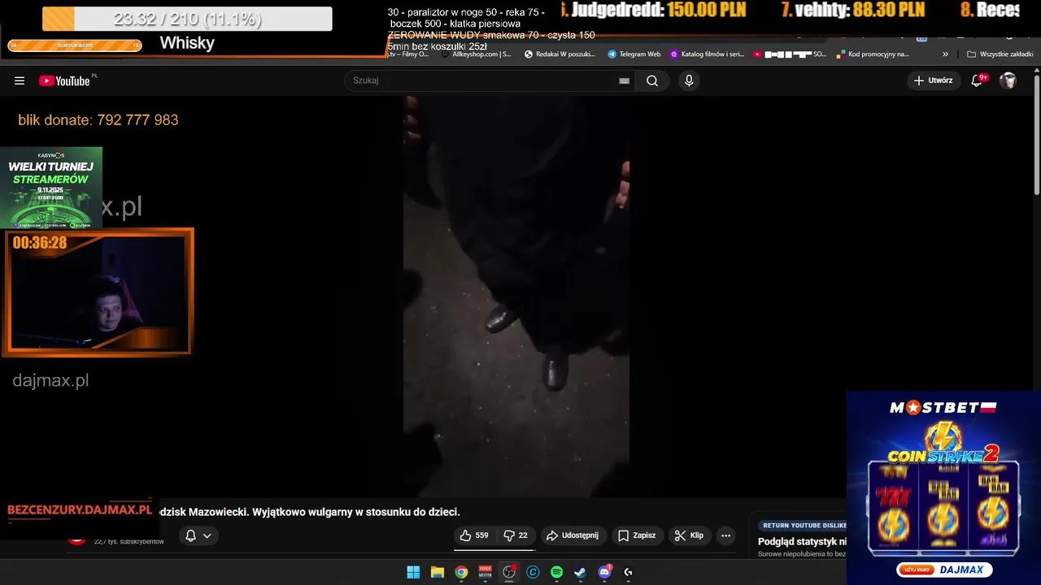Expand the subscription notification bell dropdown
1041x585 pixels.
tap(198, 535)
